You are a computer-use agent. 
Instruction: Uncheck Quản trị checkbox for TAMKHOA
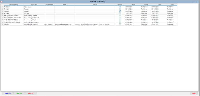(120, 7)
